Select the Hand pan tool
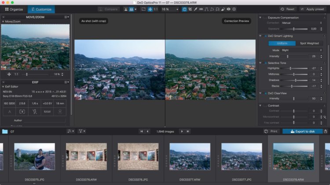The width and height of the screenshot is (330, 185). (184, 9)
